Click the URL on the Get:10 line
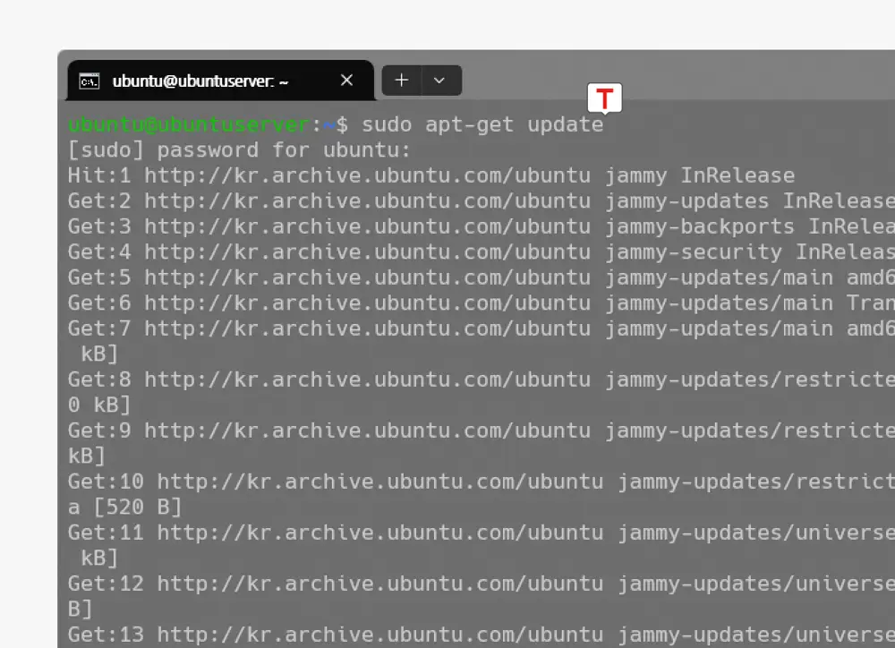The width and height of the screenshot is (895, 648). 379,482
